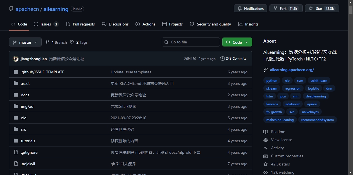
Task: Select the deeplearning topic tag
Action: click(x=316, y=96)
